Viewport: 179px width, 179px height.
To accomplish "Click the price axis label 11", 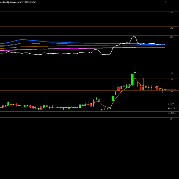I will click(171, 92).
